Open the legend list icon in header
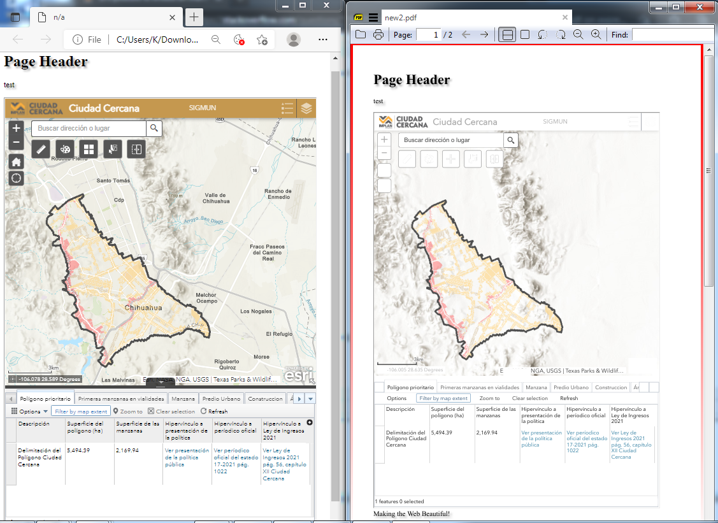The width and height of the screenshot is (718, 523). [x=287, y=108]
